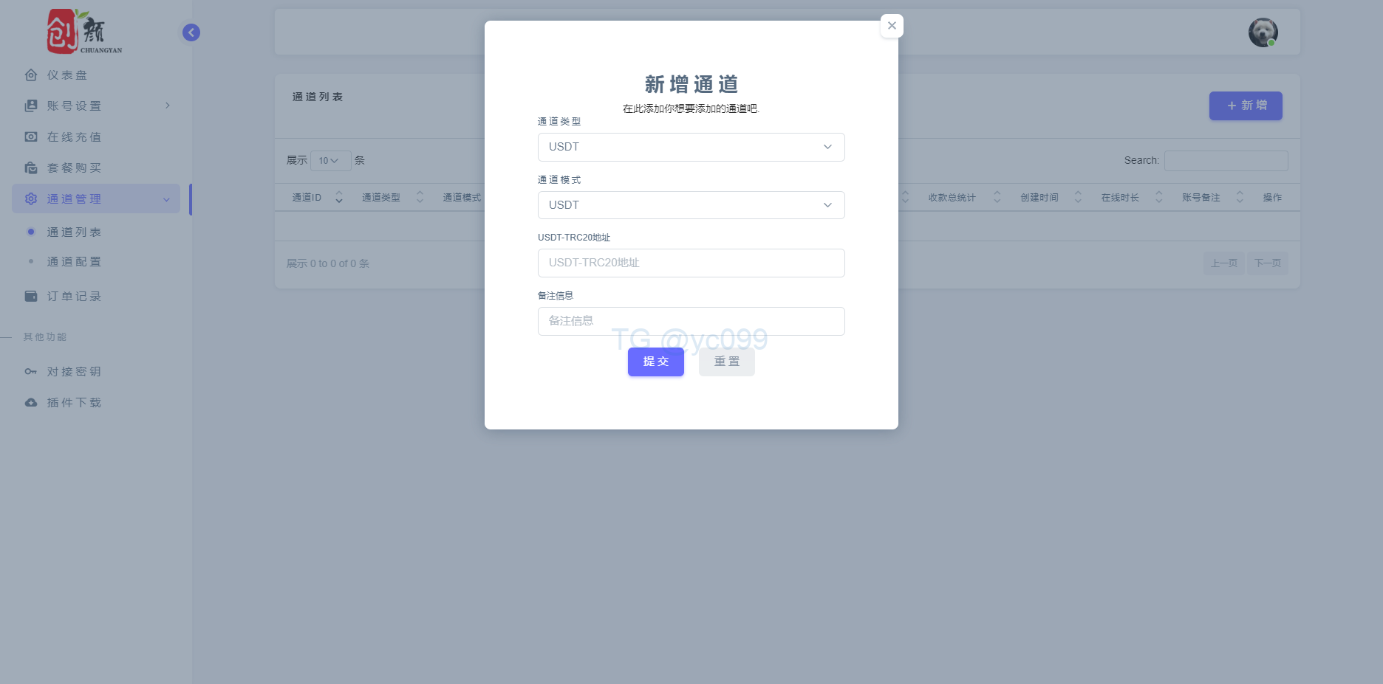The height and width of the screenshot is (684, 1383).
Task: Select 通道配置 in the sidebar
Action: pyautogui.click(x=73, y=260)
